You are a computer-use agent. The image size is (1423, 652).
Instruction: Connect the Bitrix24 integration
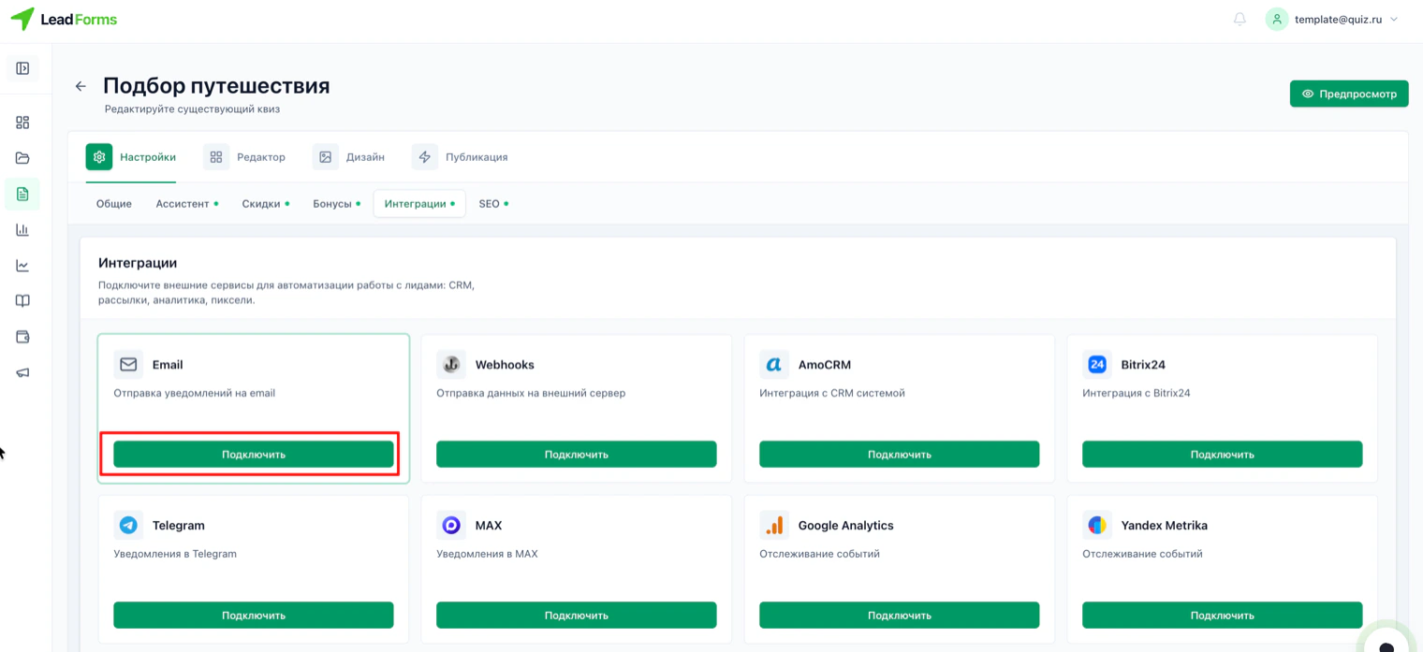point(1223,455)
